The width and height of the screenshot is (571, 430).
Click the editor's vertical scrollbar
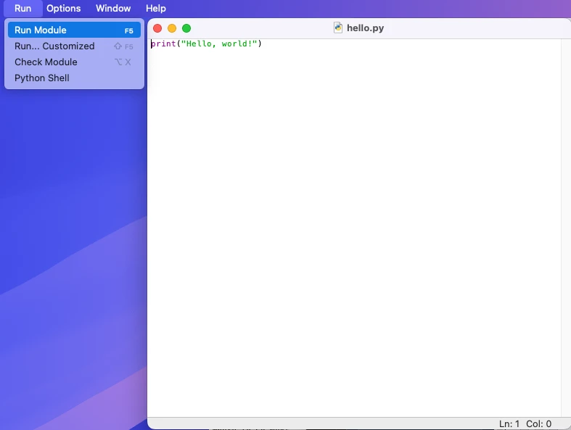tap(566, 228)
